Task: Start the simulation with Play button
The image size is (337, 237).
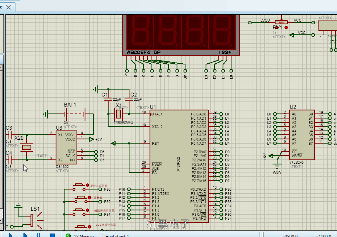Action: pos(11,235)
